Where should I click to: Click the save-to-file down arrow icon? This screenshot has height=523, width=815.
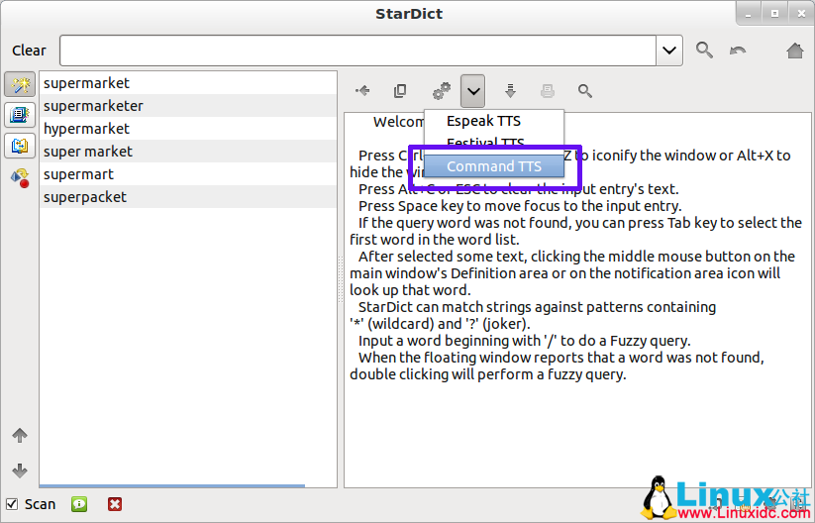pyautogui.click(x=510, y=91)
